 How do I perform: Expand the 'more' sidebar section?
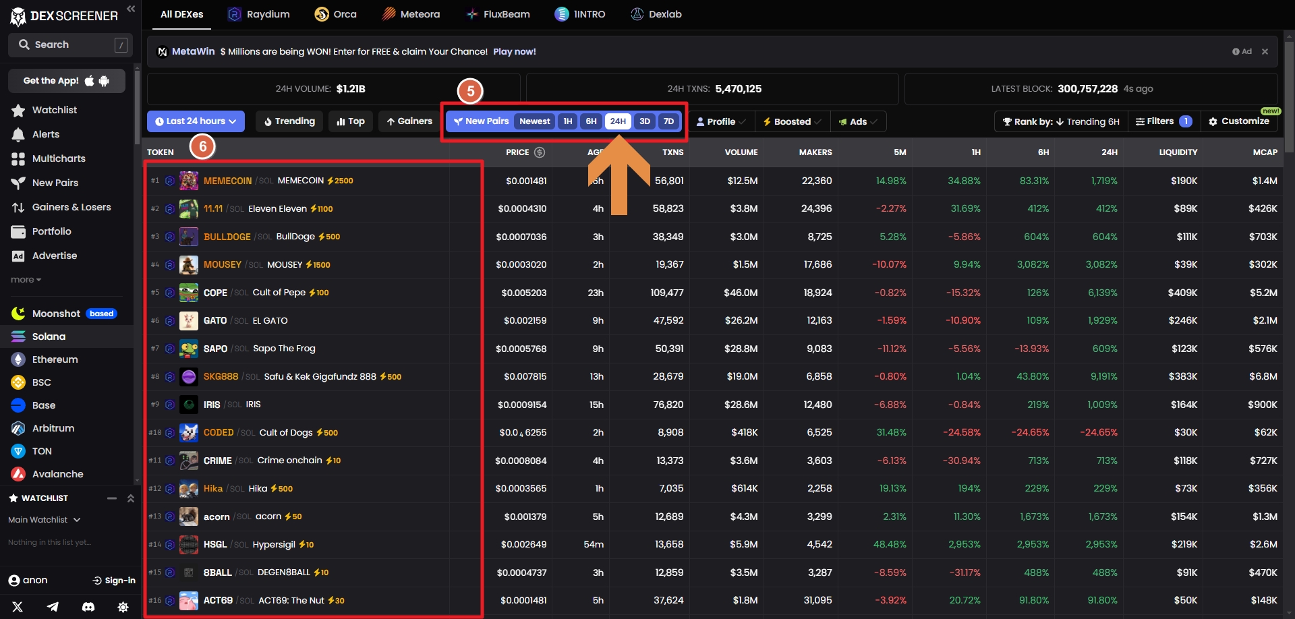pos(26,279)
